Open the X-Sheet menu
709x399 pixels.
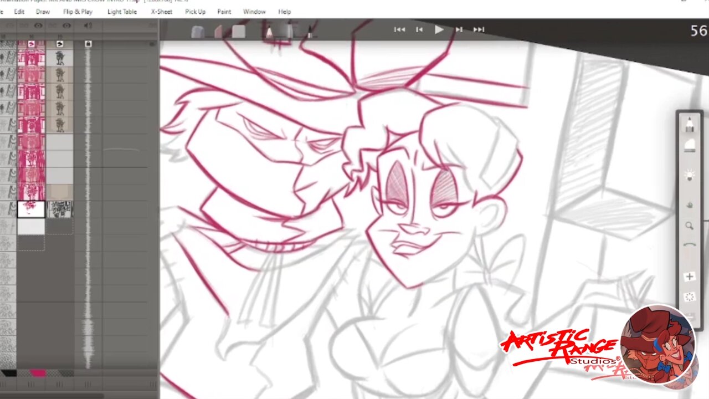tap(162, 12)
